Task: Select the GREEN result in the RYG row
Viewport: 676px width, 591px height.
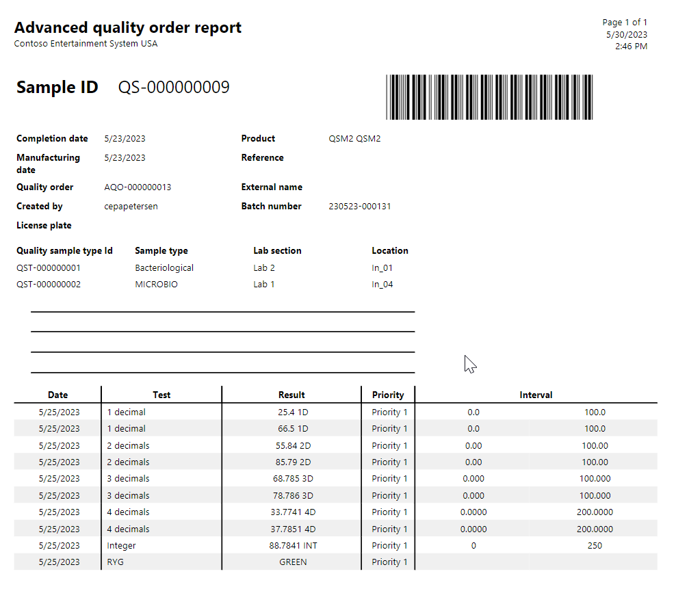Action: [293, 562]
